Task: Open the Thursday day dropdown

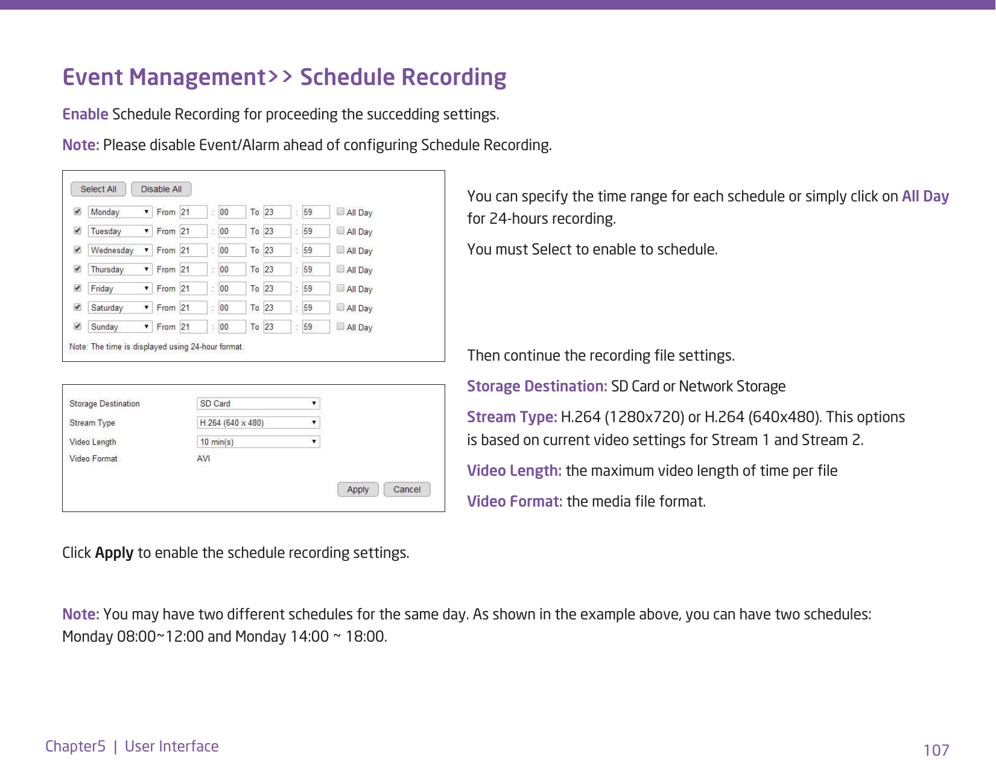Action: point(120,269)
